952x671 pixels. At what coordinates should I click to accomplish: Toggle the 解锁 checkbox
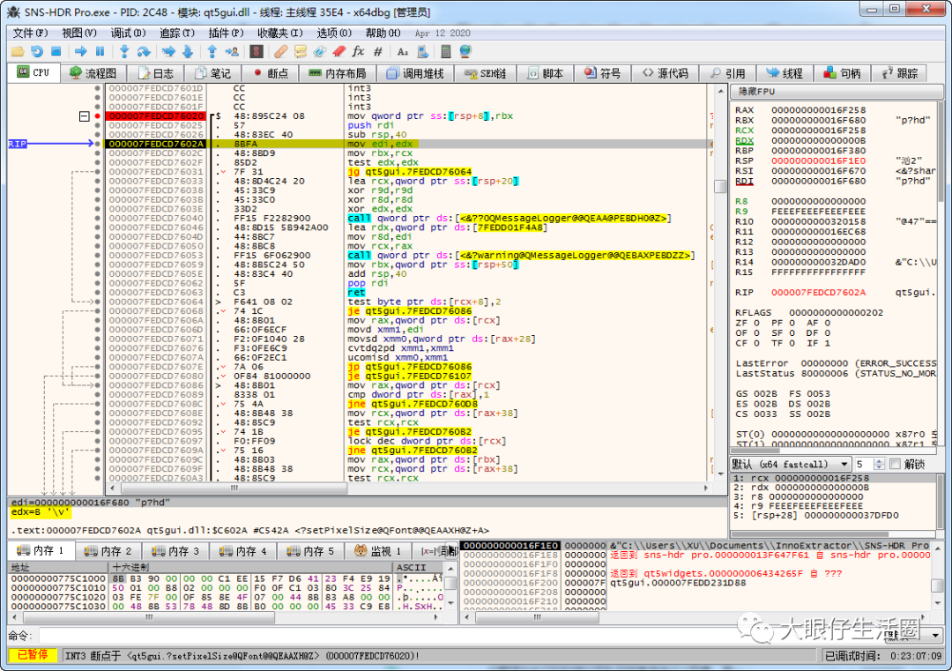point(895,464)
